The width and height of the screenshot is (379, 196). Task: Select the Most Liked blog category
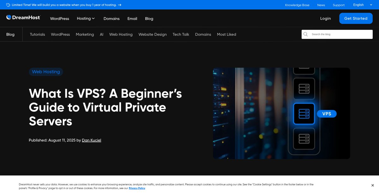coord(226,34)
